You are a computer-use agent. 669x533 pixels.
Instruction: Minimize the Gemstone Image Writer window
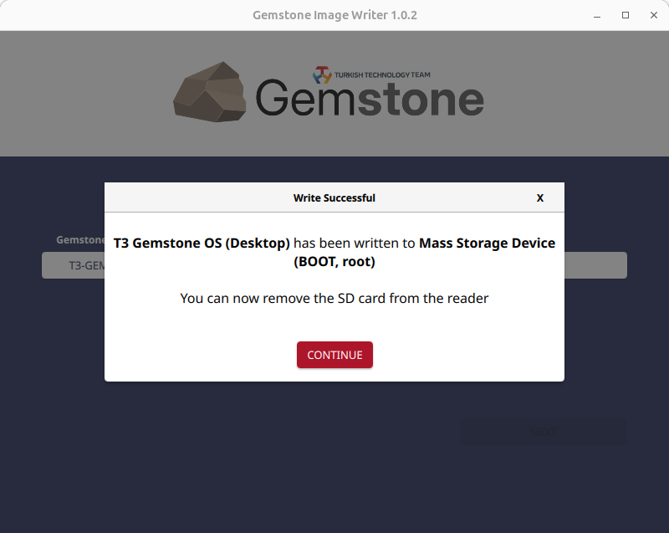597,15
